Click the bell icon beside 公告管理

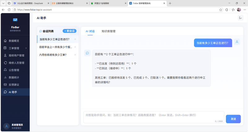(5, 70)
